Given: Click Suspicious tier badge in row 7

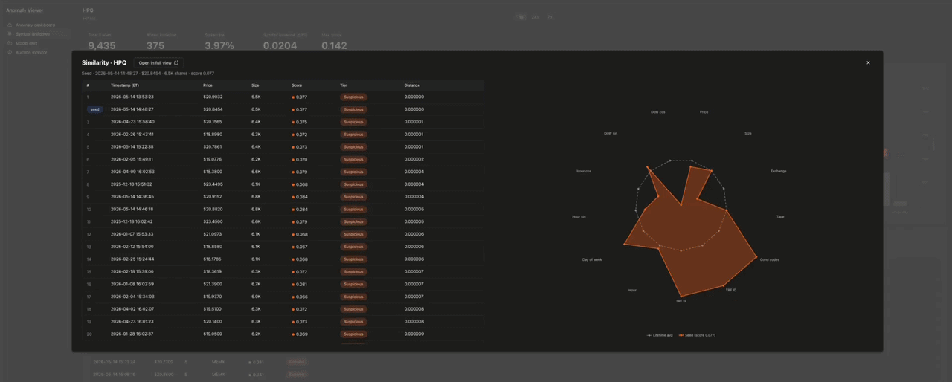Looking at the screenshot, I should (353, 172).
